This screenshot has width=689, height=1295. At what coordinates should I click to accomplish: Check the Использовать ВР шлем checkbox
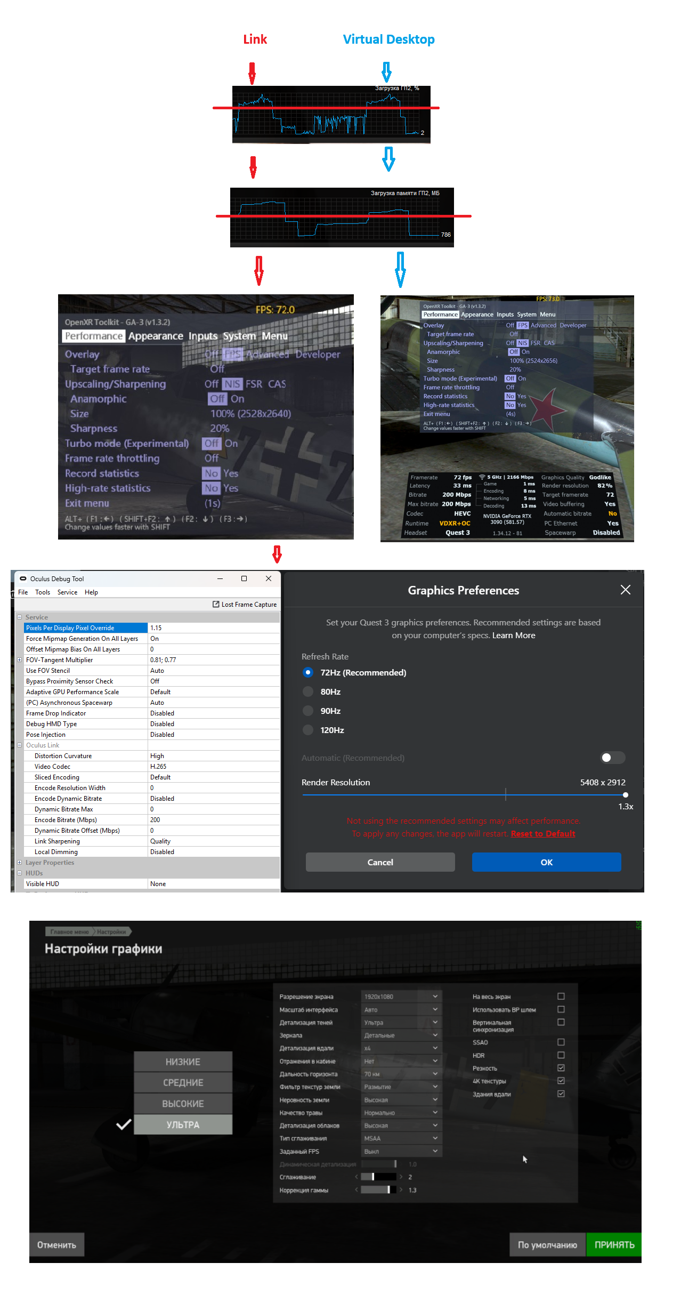pos(561,1009)
